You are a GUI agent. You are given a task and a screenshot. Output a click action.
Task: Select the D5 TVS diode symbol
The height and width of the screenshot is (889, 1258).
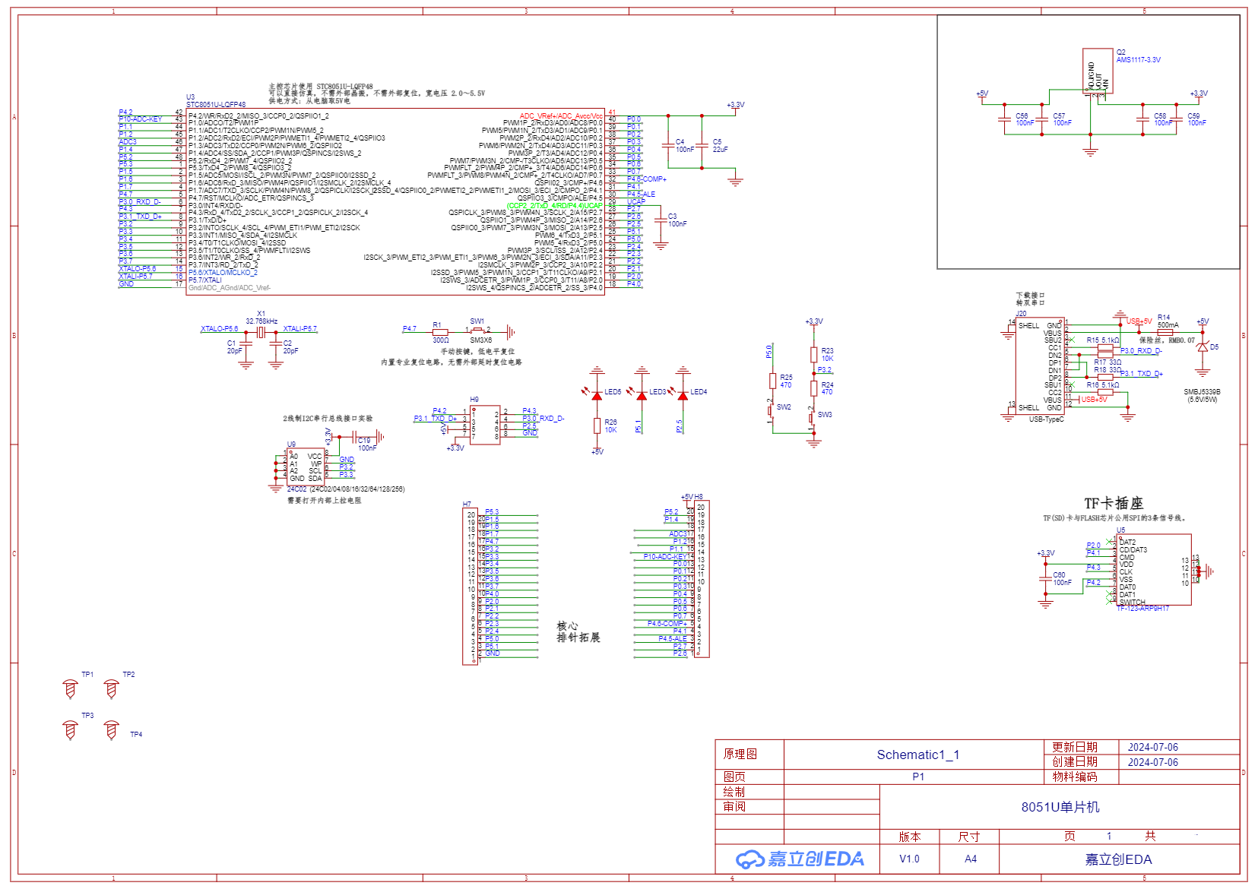[x=1202, y=347]
